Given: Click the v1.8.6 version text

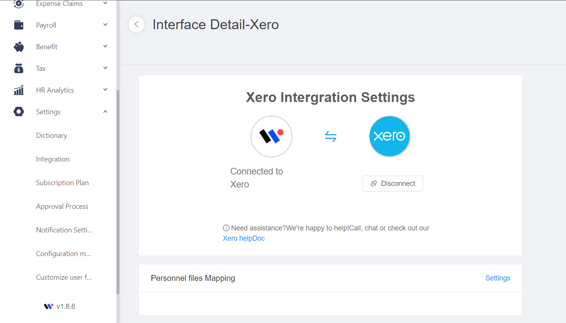Looking at the screenshot, I should tap(66, 306).
